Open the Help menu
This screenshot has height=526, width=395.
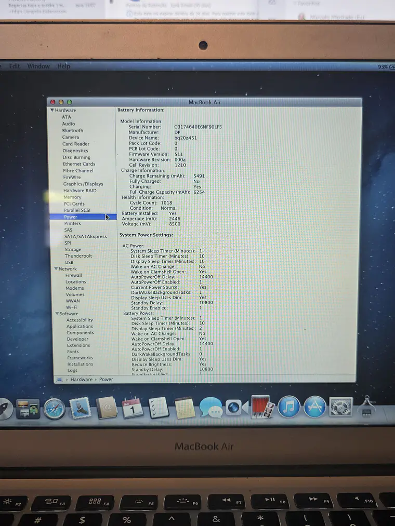coord(63,66)
